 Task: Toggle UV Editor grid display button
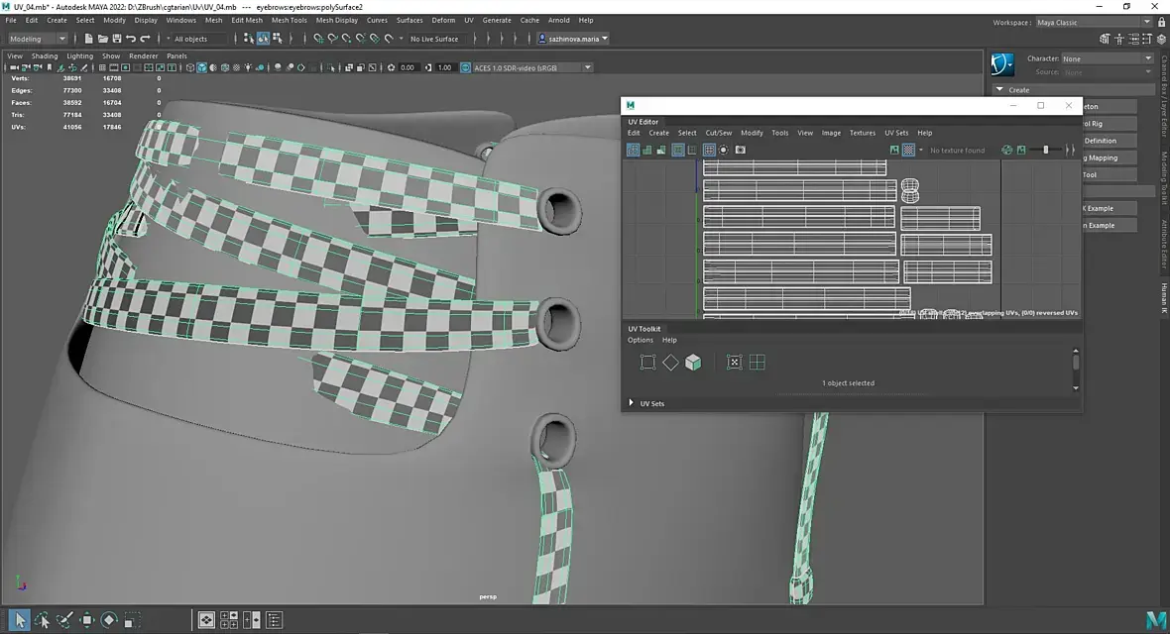(x=709, y=150)
